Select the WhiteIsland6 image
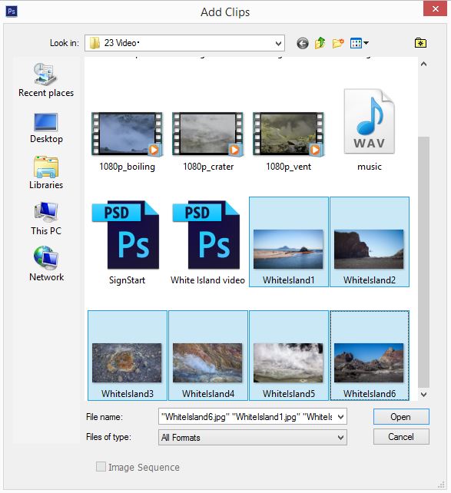Viewport: 451px width, 493px height. point(370,356)
